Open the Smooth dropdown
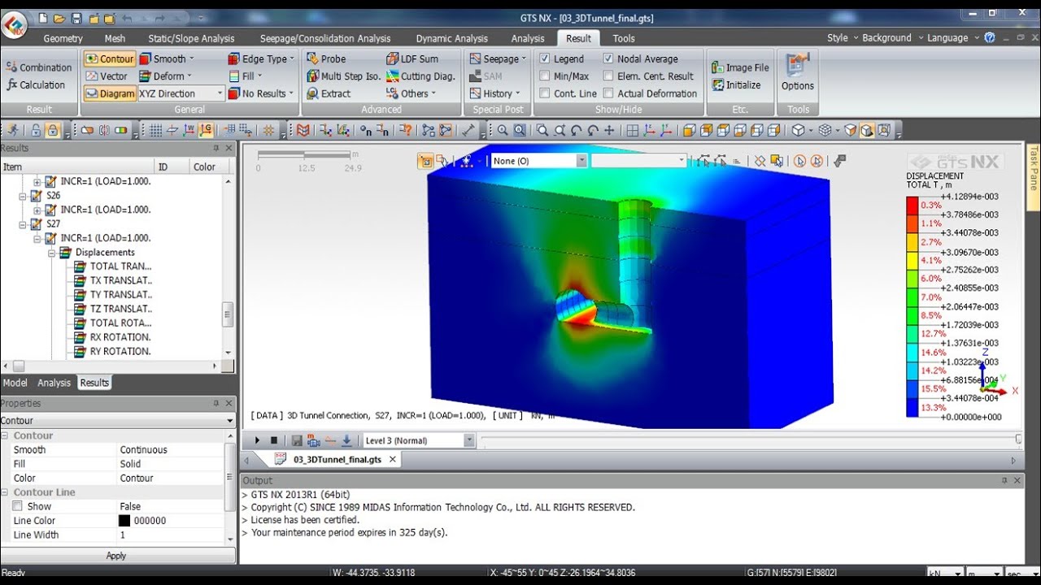The width and height of the screenshot is (1041, 585). tap(167, 58)
